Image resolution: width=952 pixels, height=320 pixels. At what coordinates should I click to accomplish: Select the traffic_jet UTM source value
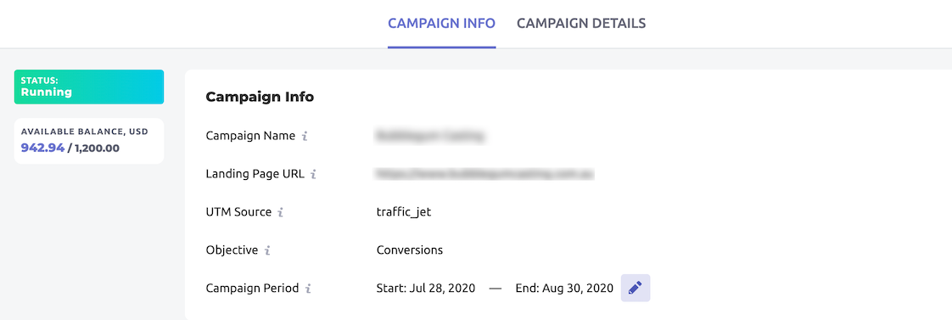pyautogui.click(x=404, y=212)
